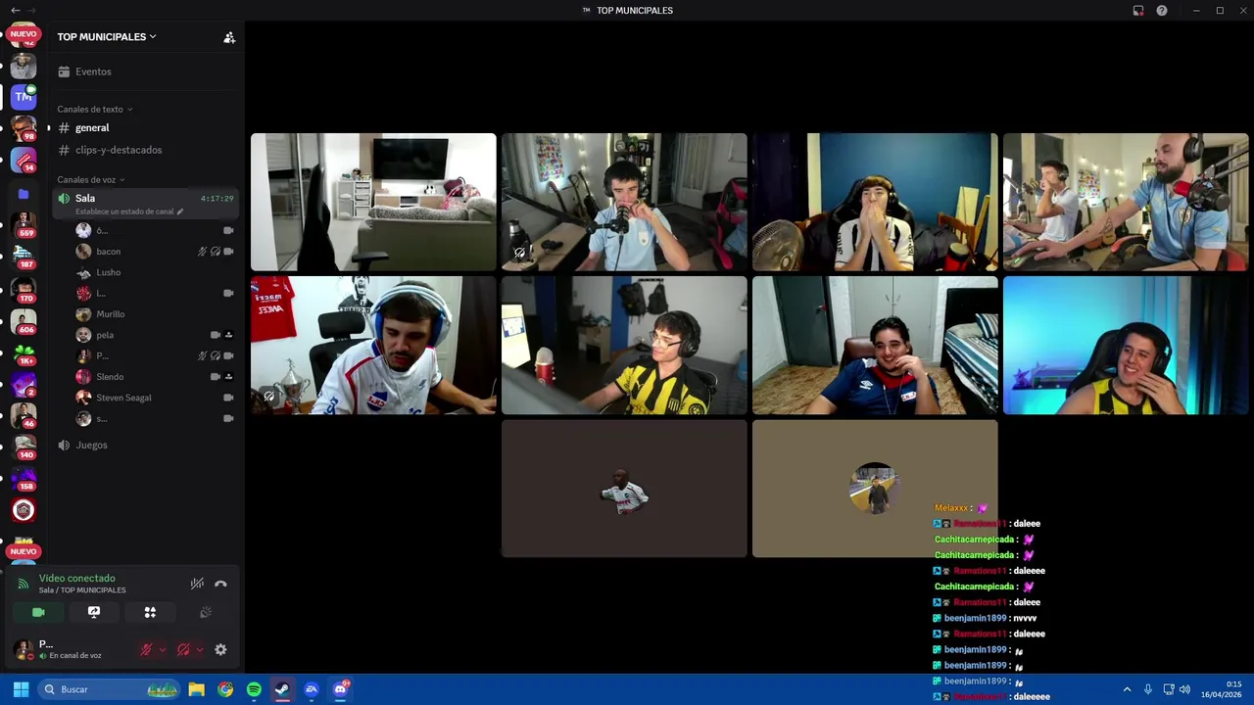This screenshot has width=1254, height=705.
Task: Open Google Chrome from the taskbar
Action: coord(225,689)
